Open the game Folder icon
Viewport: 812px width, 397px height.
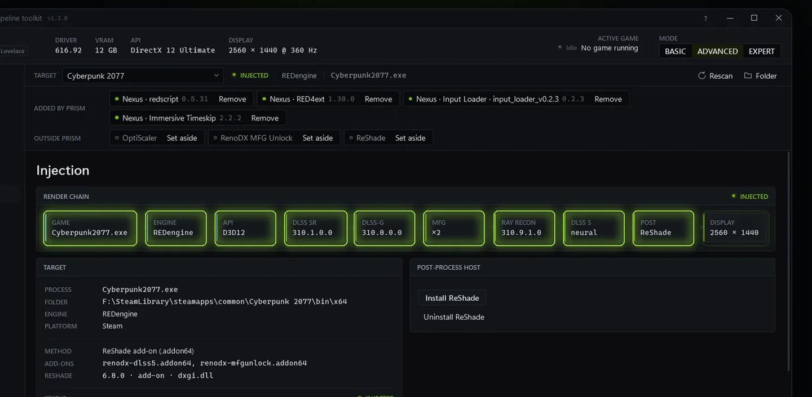(x=748, y=75)
